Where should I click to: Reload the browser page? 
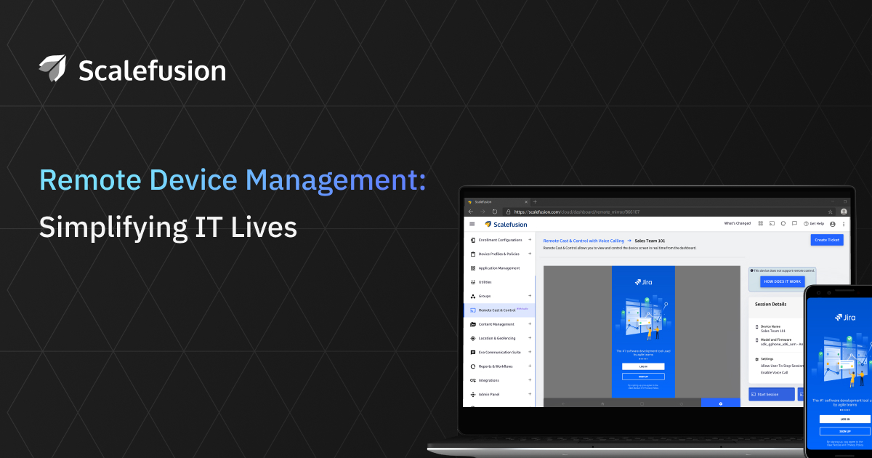point(494,212)
